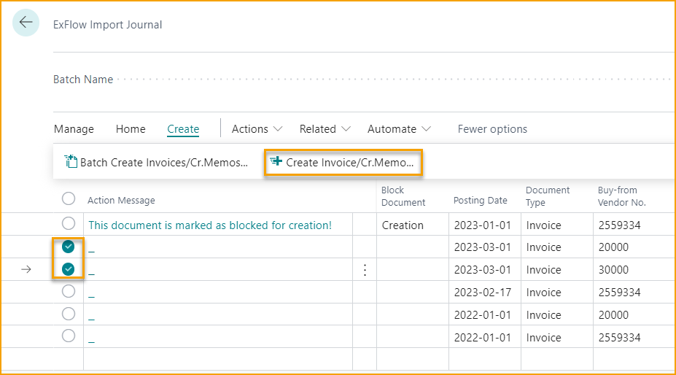Click Fewer options
The height and width of the screenshot is (375, 676).
(x=492, y=129)
